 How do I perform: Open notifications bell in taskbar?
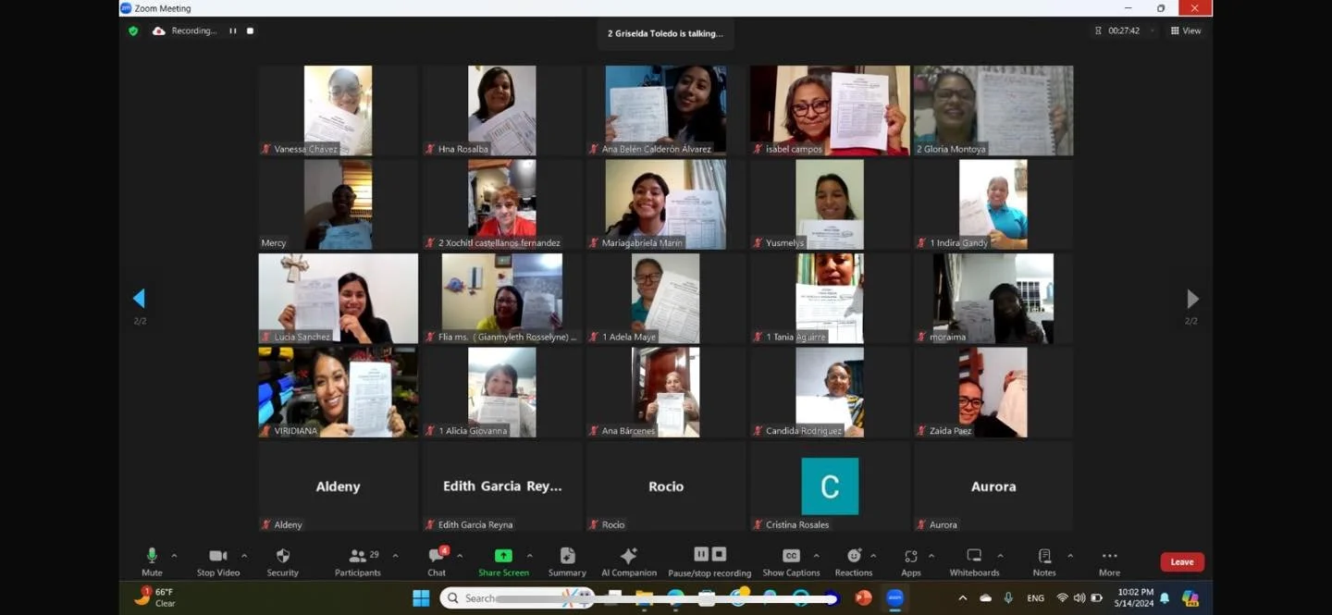coord(1165,598)
